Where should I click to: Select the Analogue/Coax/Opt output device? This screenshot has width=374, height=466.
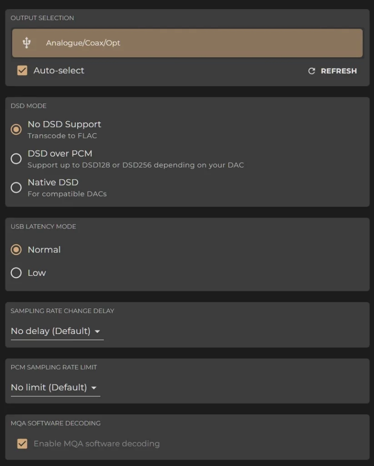(x=187, y=43)
